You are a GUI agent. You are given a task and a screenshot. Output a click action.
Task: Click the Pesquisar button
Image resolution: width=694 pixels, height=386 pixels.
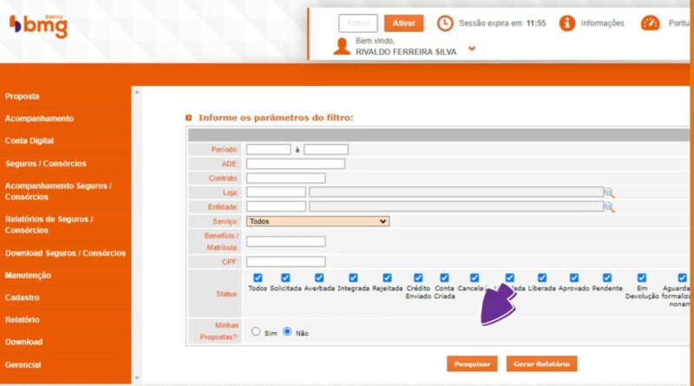click(x=473, y=364)
